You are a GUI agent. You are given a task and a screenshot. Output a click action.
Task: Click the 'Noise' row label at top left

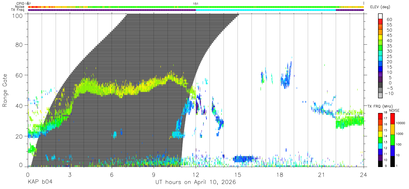click(20, 7)
